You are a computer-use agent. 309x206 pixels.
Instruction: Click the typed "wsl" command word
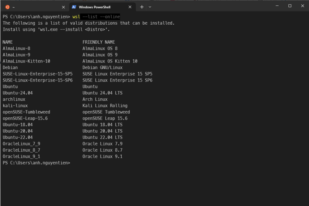pos(76,17)
